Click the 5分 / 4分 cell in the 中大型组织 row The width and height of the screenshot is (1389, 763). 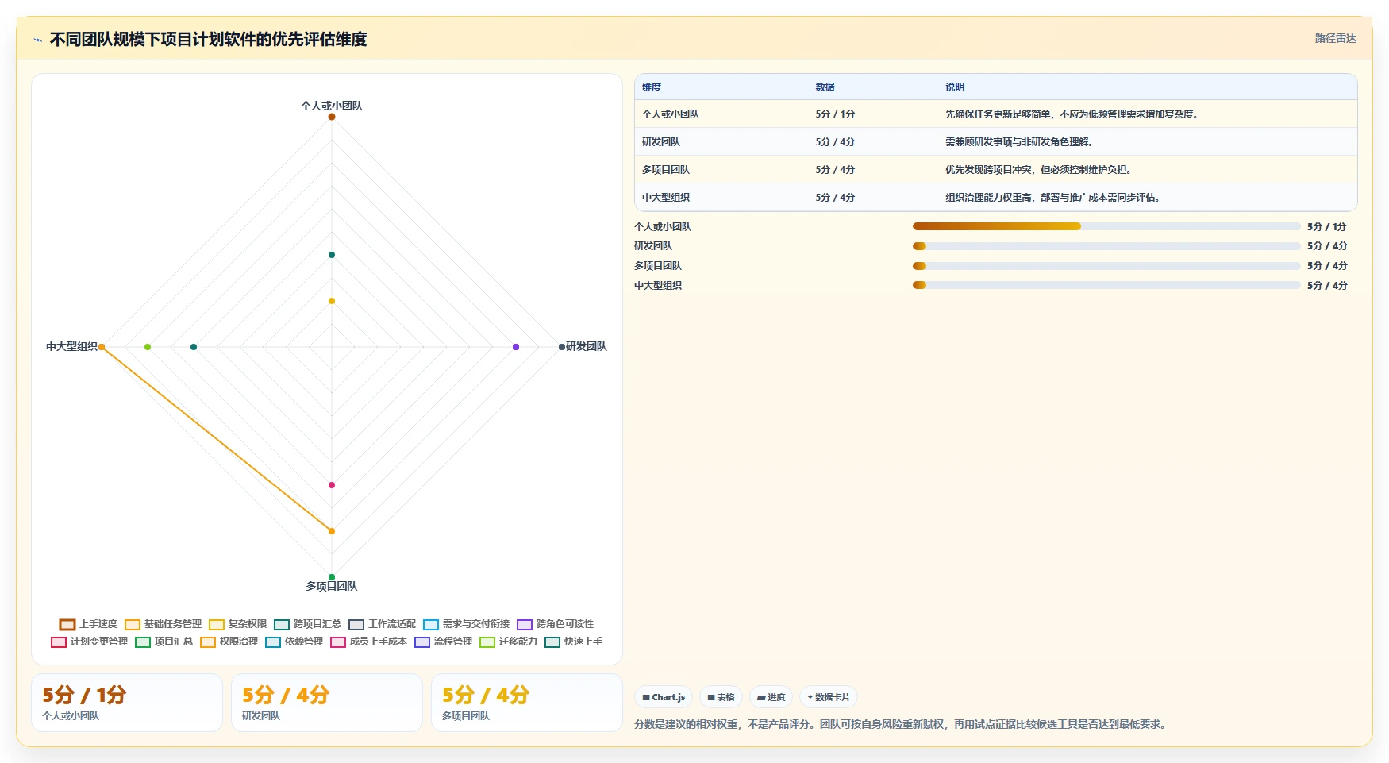click(x=835, y=198)
